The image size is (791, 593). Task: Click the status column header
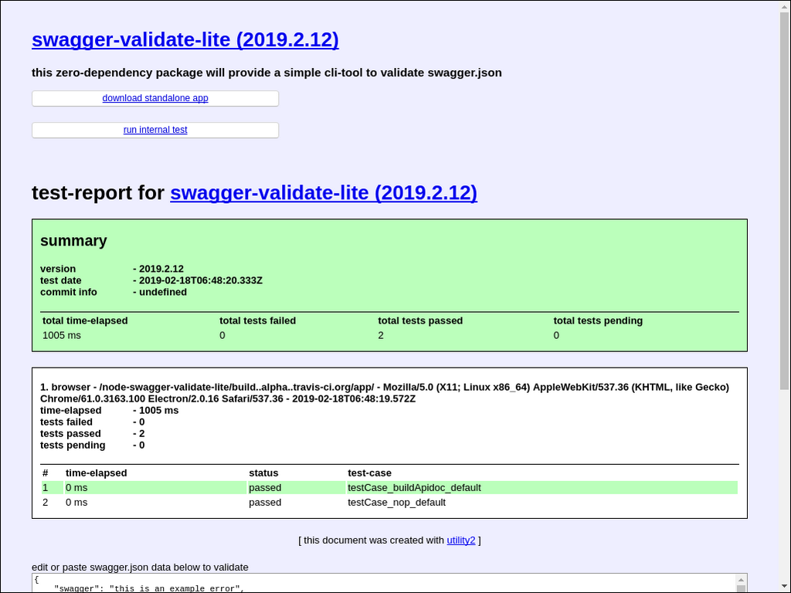[263, 473]
